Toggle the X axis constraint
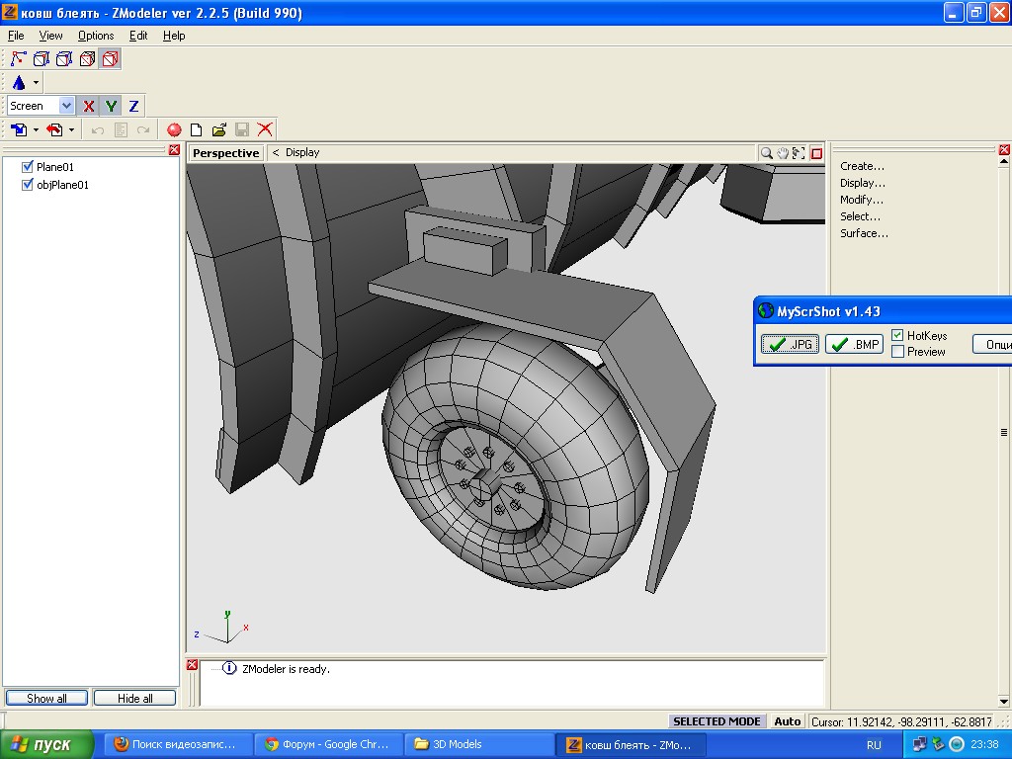Image resolution: width=1012 pixels, height=759 pixels. coord(89,106)
